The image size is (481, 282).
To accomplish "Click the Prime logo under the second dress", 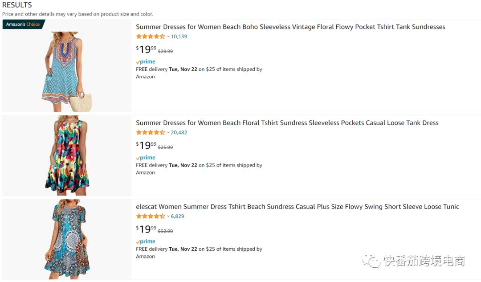I will pos(146,158).
